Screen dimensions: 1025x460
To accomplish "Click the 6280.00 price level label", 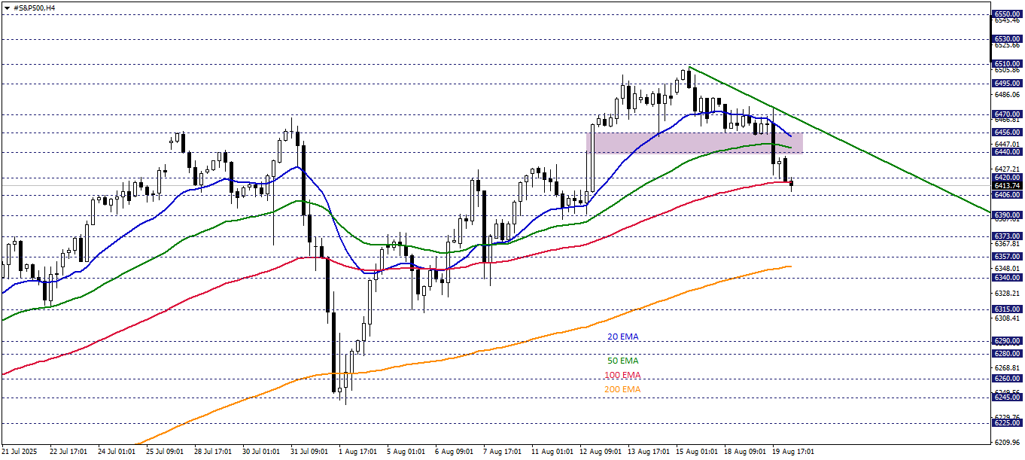I will tap(1007, 353).
